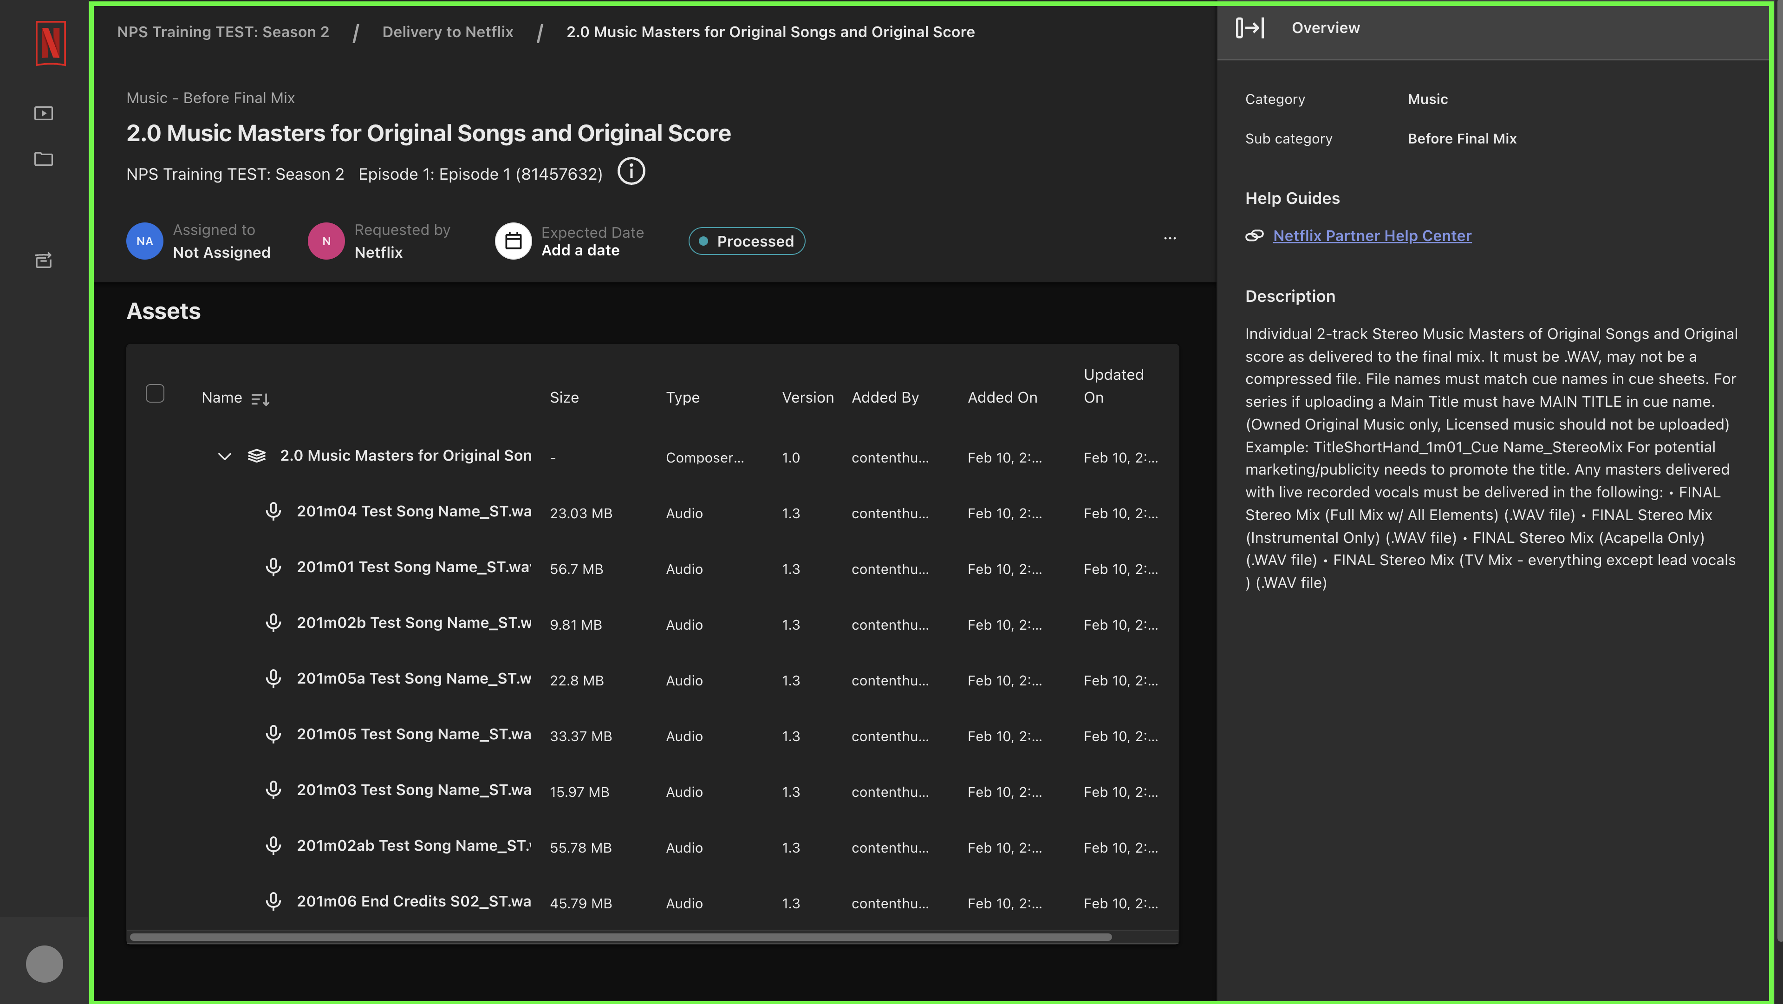Image resolution: width=1783 pixels, height=1004 pixels.
Task: Click the Music category value
Action: [x=1427, y=99]
